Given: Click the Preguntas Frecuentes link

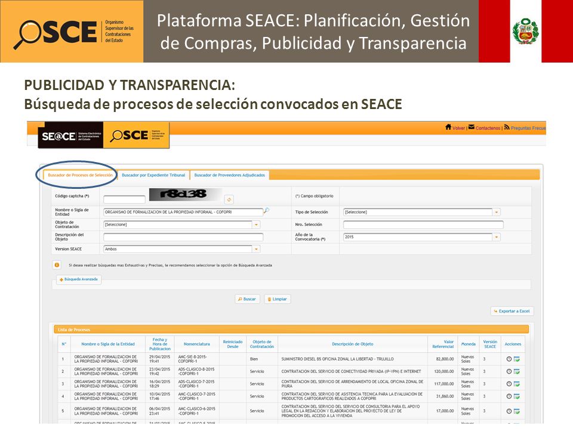Looking at the screenshot, I should pos(528,128).
